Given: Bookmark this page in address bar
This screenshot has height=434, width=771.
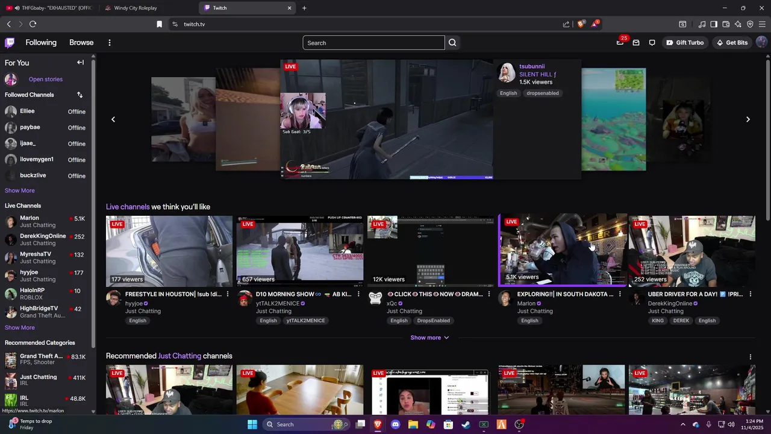Looking at the screenshot, I should [x=159, y=24].
